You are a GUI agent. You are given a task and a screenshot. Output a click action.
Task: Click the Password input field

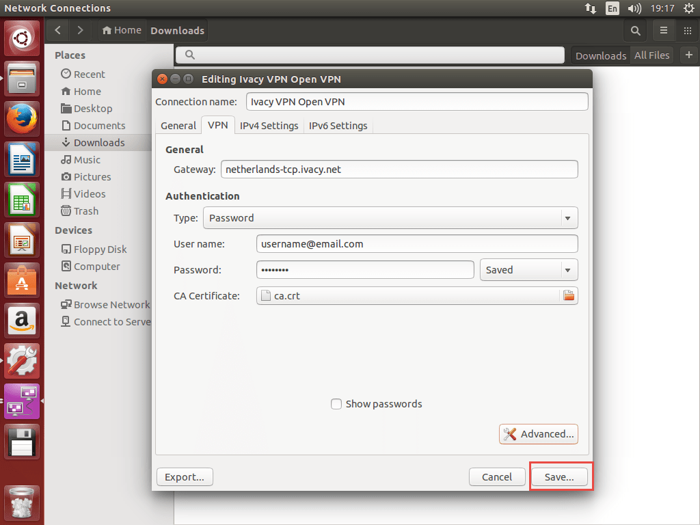pyautogui.click(x=365, y=269)
